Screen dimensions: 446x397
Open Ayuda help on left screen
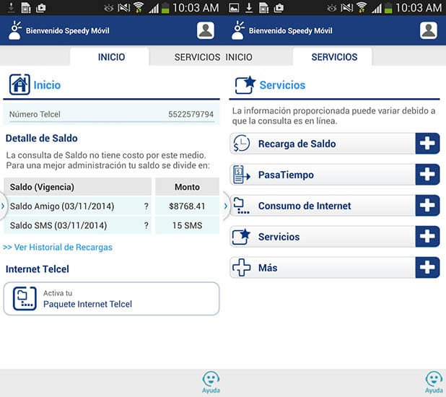tap(211, 382)
